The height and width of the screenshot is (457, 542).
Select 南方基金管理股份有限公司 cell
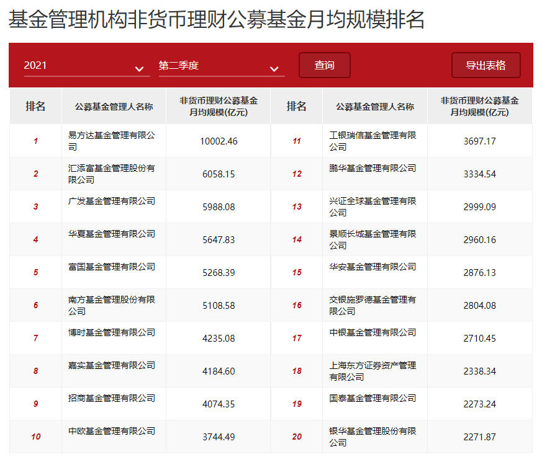tap(114, 305)
